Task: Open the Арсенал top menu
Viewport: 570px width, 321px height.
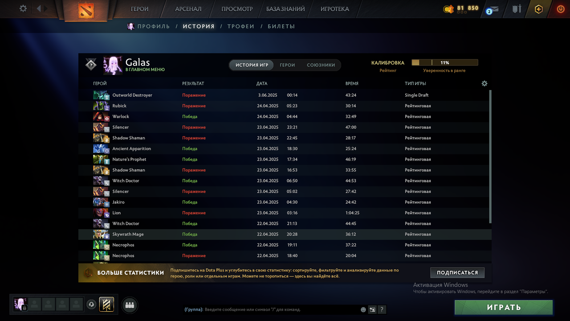Action: (x=188, y=9)
